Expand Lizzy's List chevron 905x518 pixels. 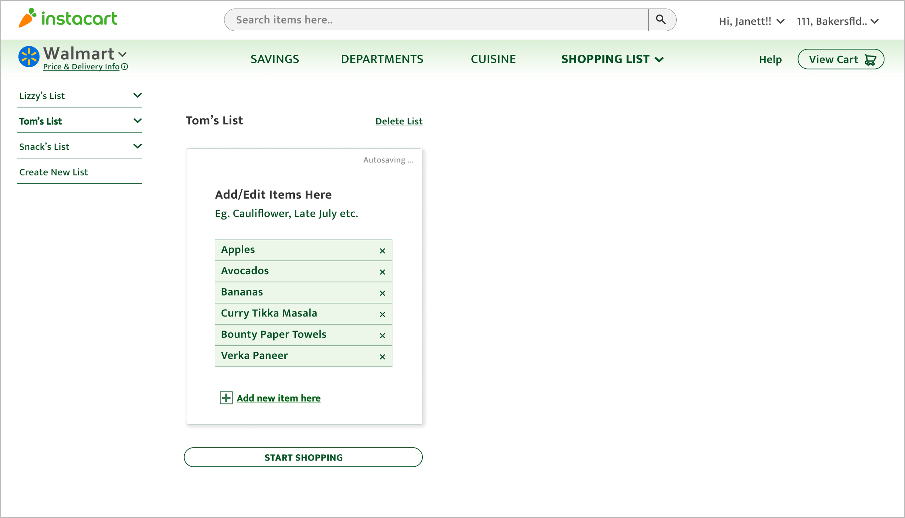tap(137, 95)
